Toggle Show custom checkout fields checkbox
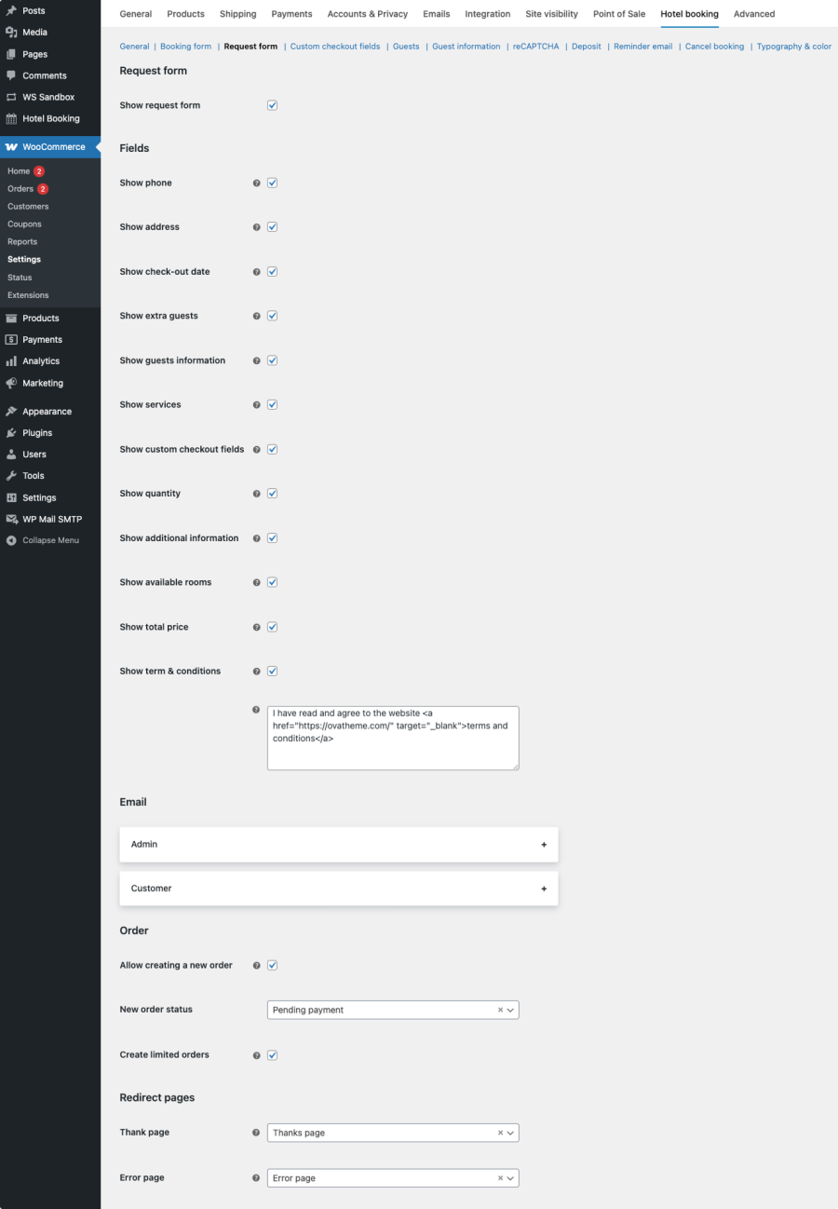 [x=273, y=449]
